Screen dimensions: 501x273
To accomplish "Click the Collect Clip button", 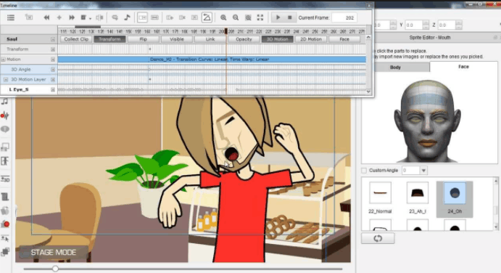I will point(76,39).
